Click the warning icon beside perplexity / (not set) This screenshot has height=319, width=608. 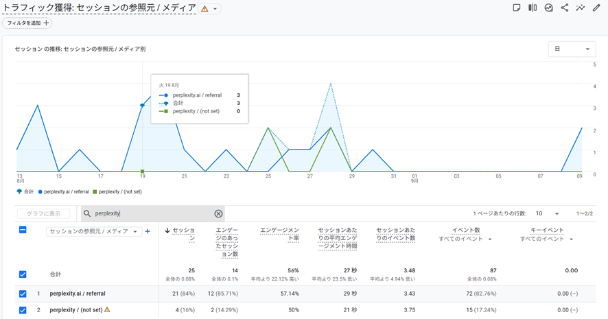point(107,309)
